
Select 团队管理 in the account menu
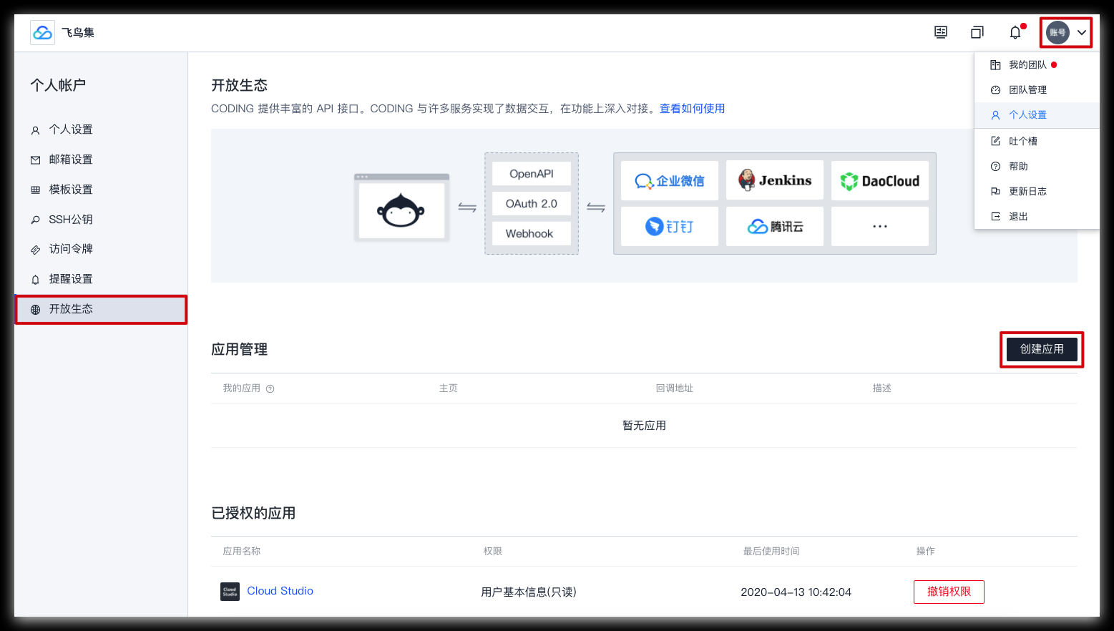pyautogui.click(x=1027, y=90)
